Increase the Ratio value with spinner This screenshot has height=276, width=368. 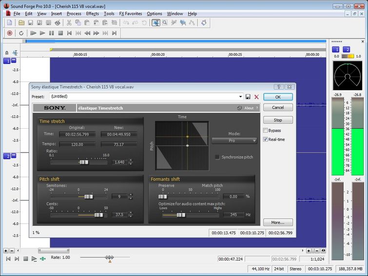coord(131,160)
